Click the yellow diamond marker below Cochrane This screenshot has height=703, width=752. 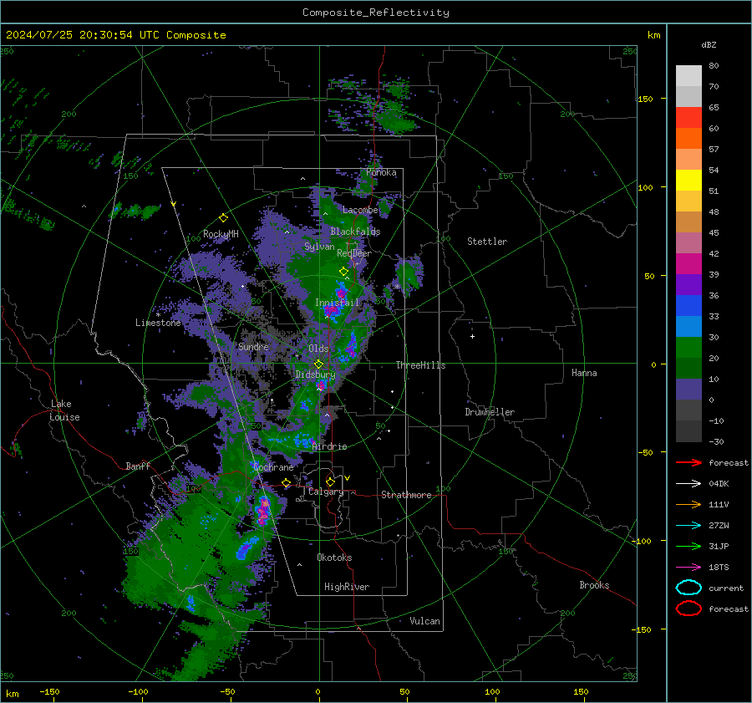[287, 482]
